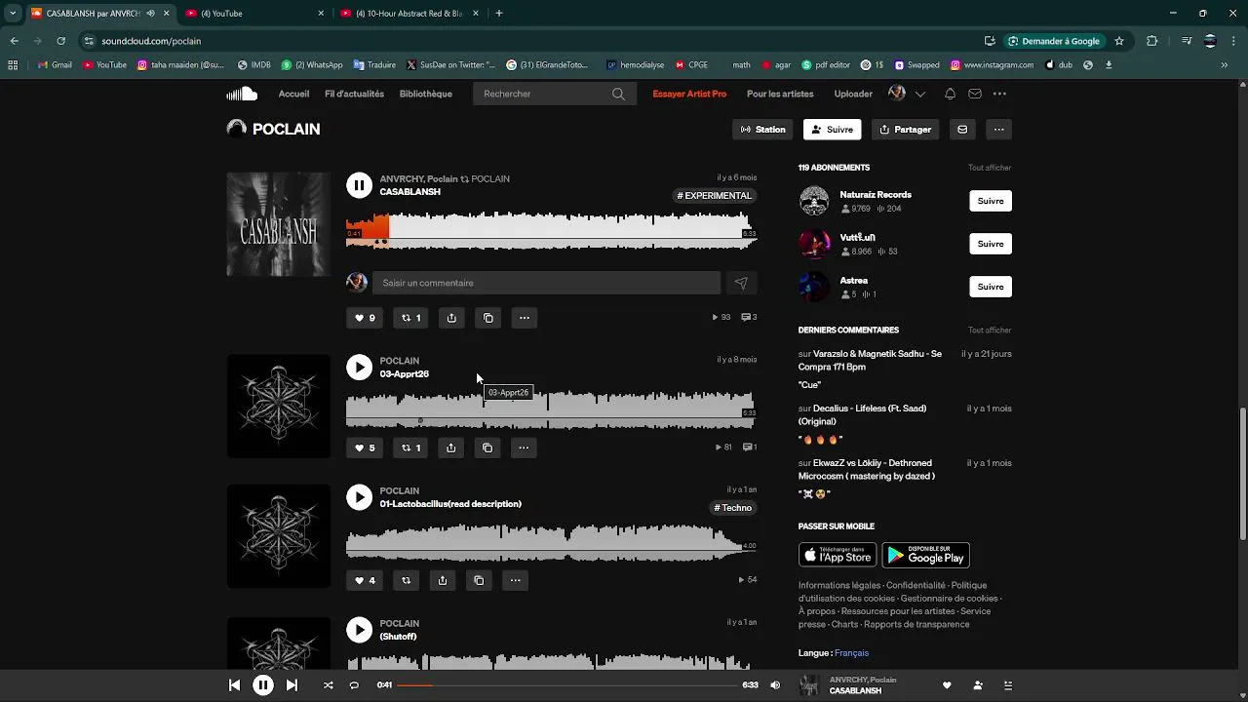Change language Français link

pos(851,653)
